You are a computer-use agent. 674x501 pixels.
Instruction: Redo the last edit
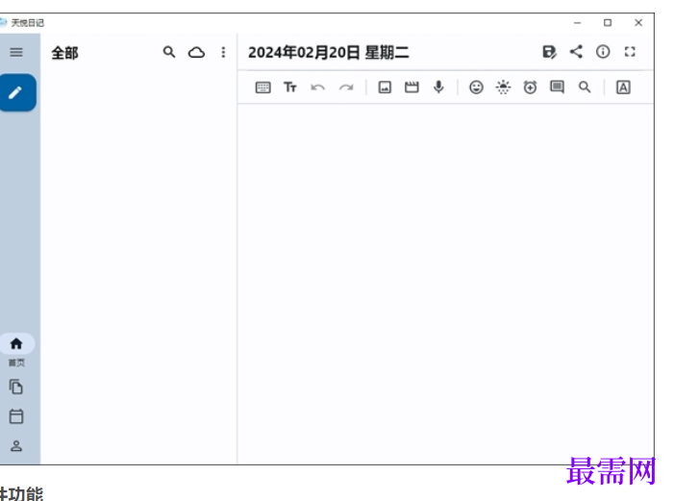pyautogui.click(x=345, y=88)
